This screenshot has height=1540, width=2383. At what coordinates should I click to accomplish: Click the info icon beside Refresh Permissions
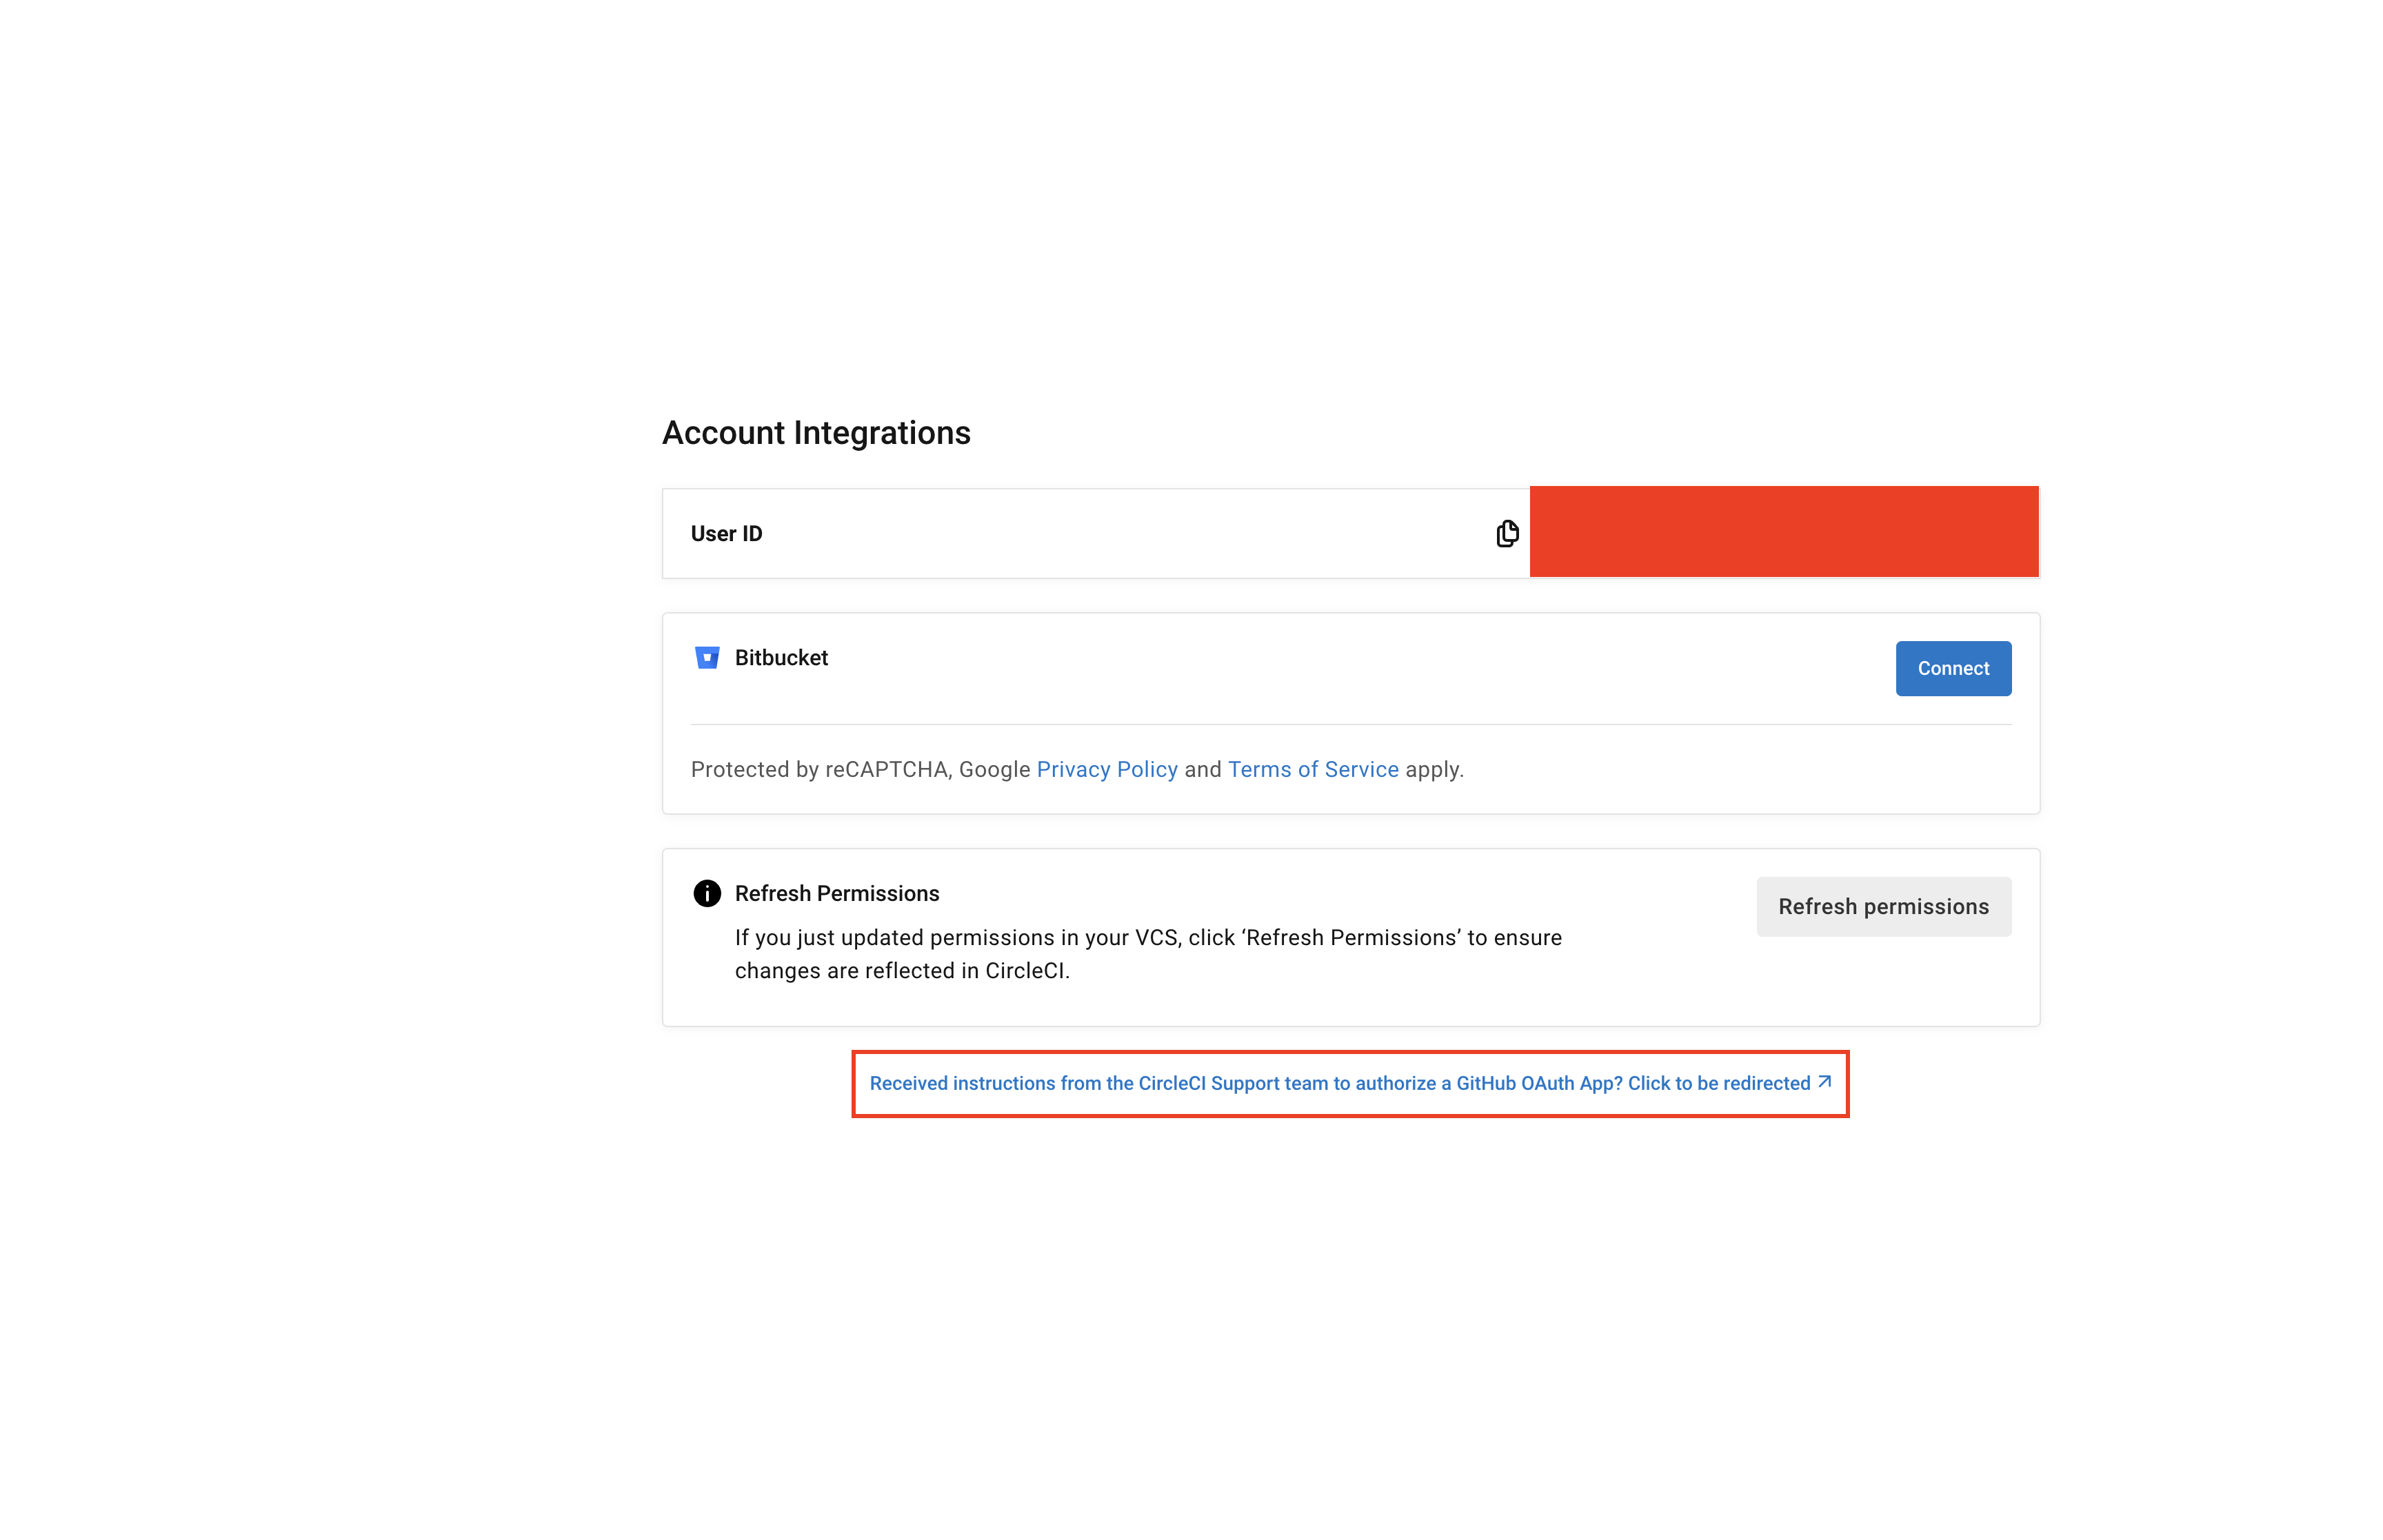(707, 893)
